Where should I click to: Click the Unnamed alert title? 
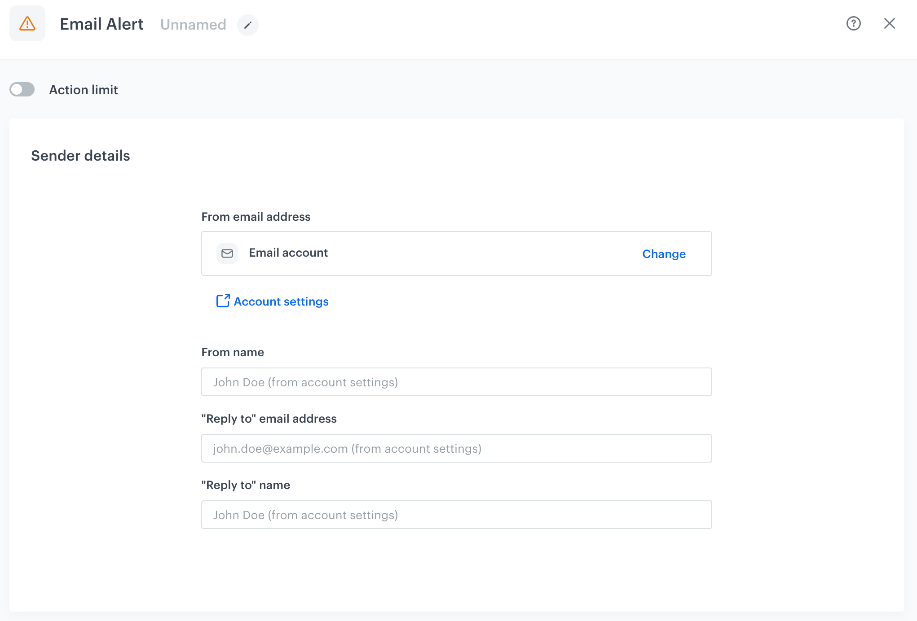click(193, 25)
